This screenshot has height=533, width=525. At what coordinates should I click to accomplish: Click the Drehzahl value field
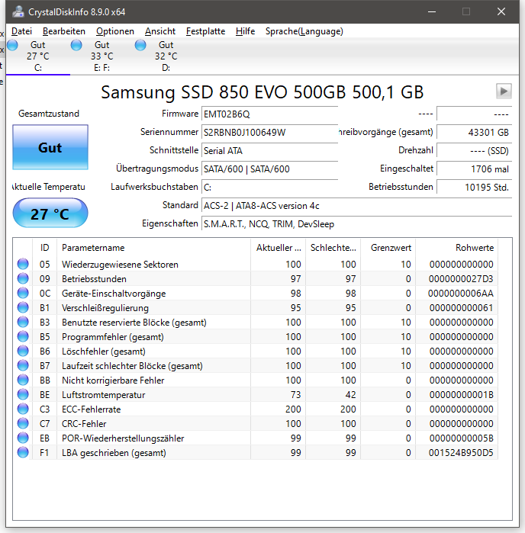click(475, 150)
